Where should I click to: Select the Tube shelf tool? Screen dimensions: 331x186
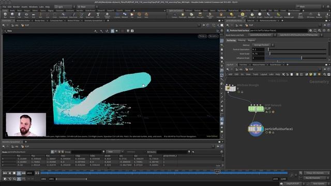point(19,15)
